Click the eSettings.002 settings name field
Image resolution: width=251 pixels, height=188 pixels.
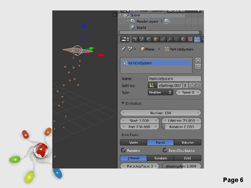point(170,86)
